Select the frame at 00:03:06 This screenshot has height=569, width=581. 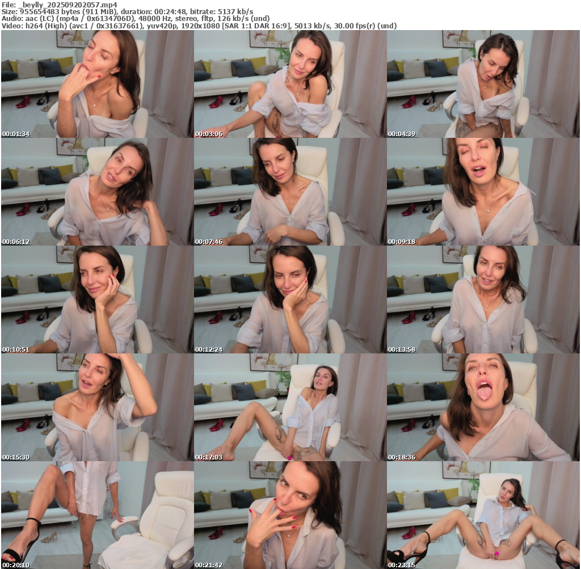tap(290, 84)
